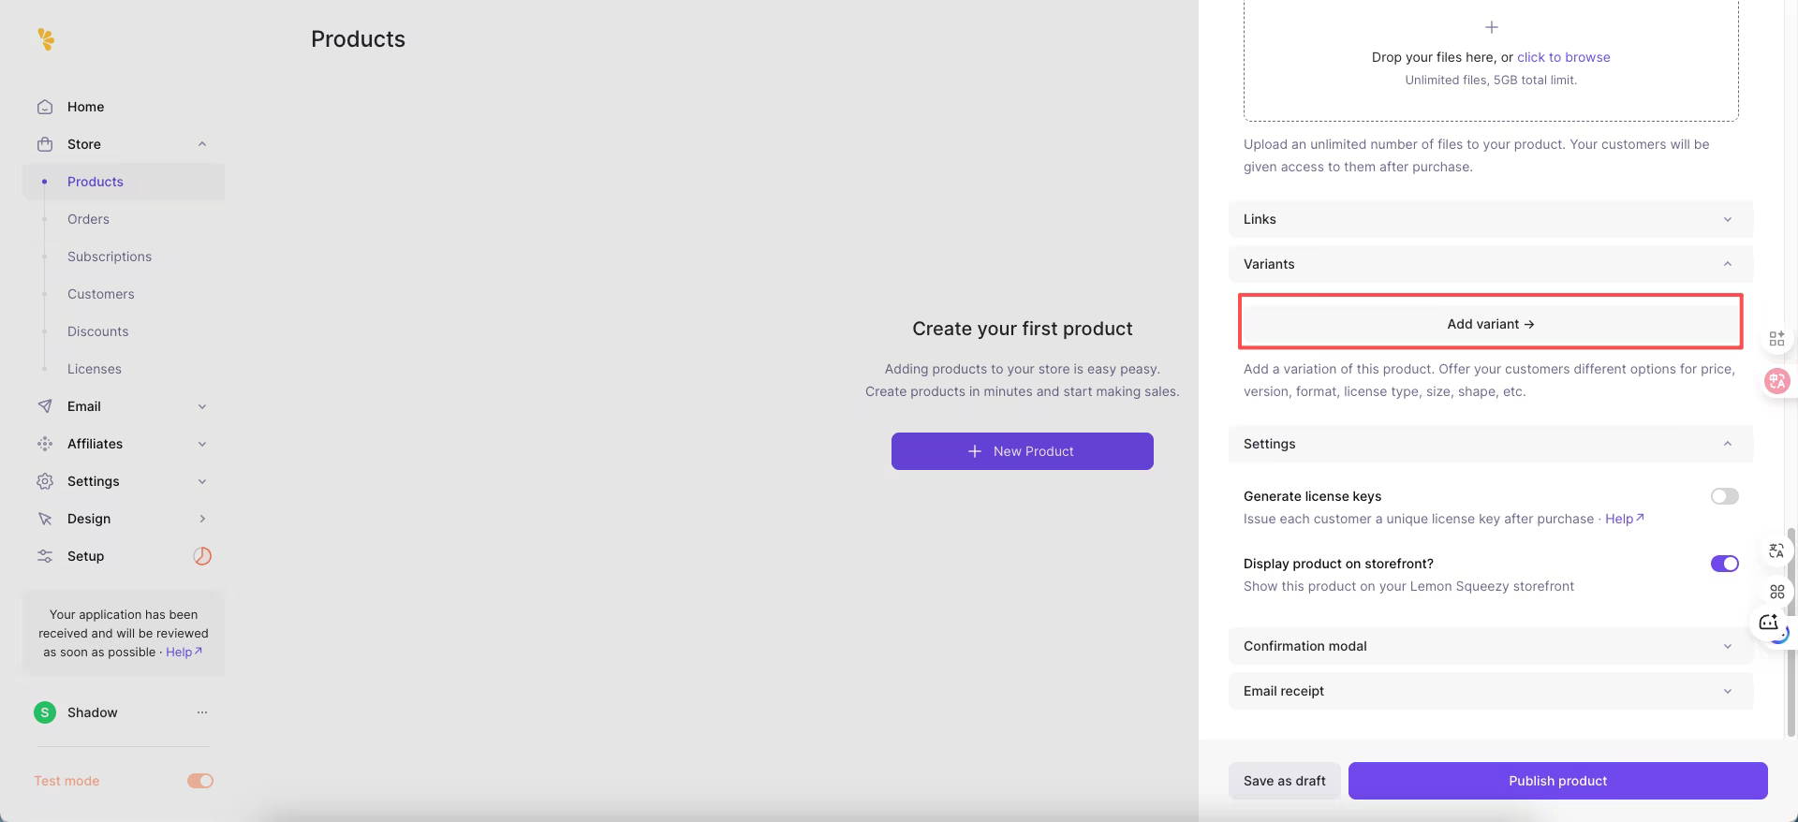
Task: Expand the Email menu chevron
Action: (x=202, y=406)
